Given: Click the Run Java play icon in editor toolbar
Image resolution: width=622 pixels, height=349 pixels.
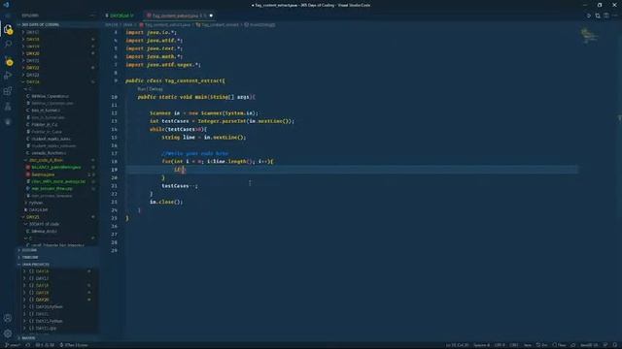Looking at the screenshot, I should (589, 16).
